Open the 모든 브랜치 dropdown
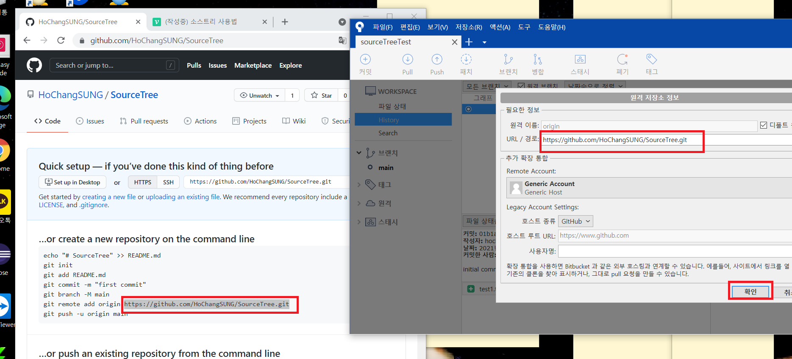This screenshot has height=359, width=792. coord(487,86)
